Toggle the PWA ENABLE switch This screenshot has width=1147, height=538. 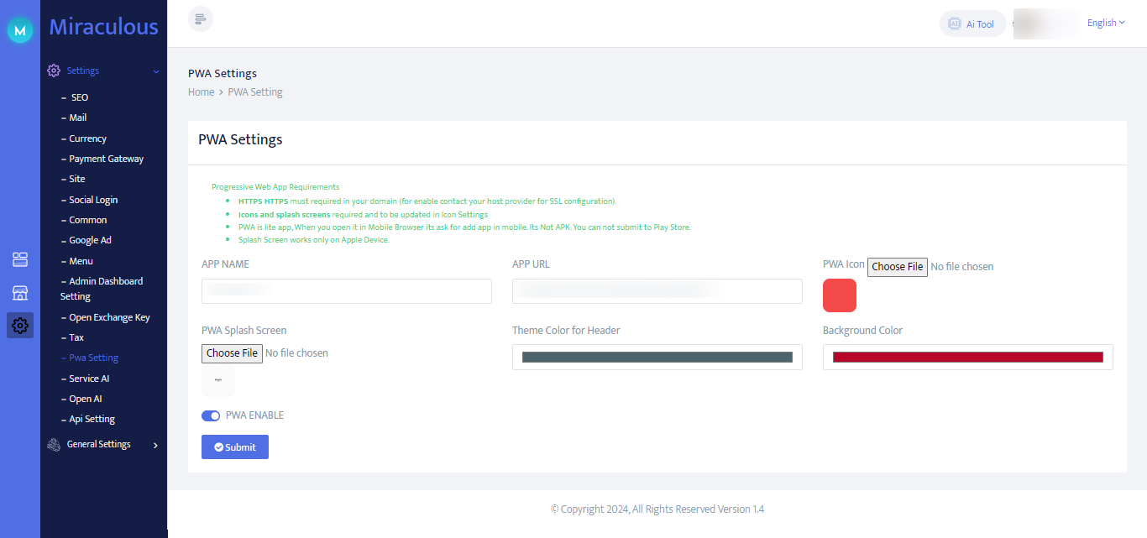[211, 415]
